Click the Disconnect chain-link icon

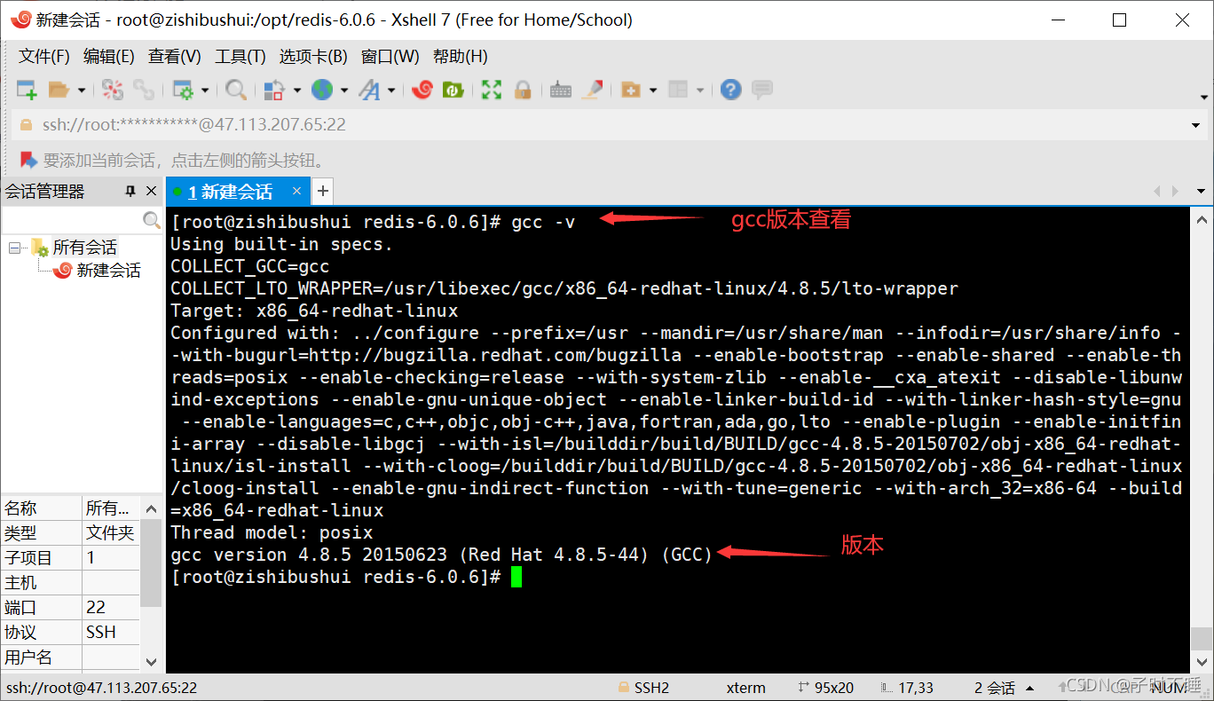143,90
